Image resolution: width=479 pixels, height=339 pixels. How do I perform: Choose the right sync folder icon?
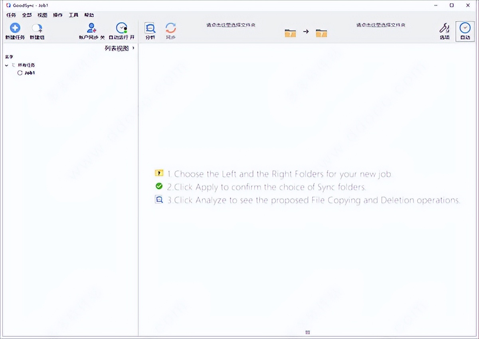pyautogui.click(x=321, y=33)
